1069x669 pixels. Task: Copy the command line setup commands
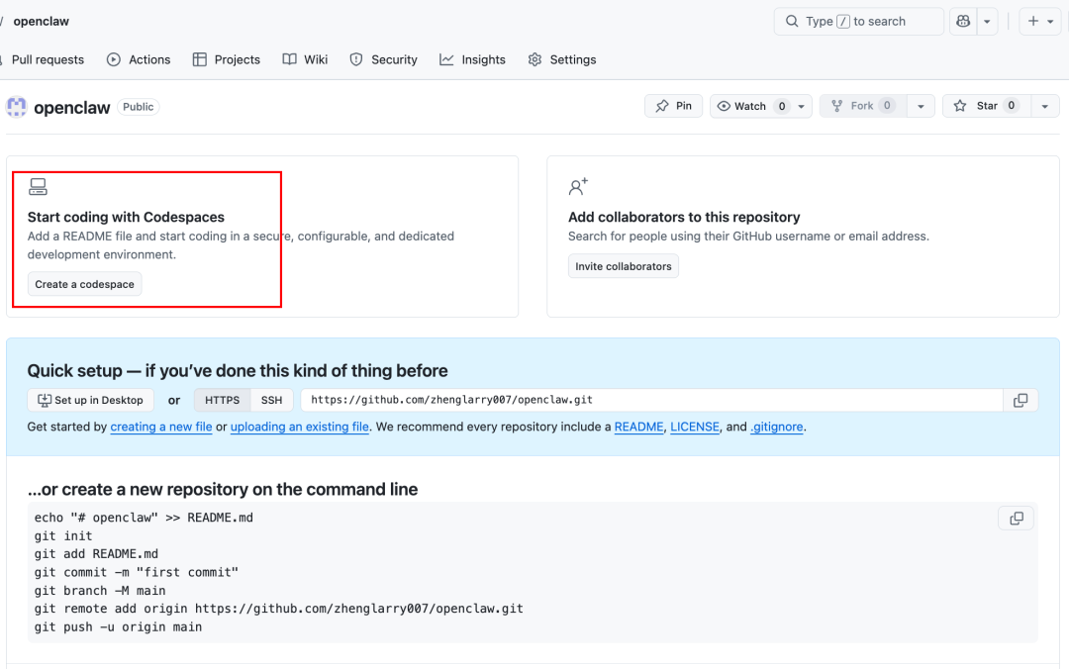click(1016, 519)
